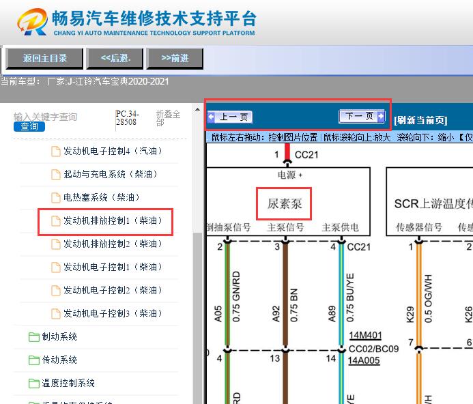This screenshot has height=404, width=473.
Task: Click the 0.5 OG/WH wire label
Action: [428, 299]
